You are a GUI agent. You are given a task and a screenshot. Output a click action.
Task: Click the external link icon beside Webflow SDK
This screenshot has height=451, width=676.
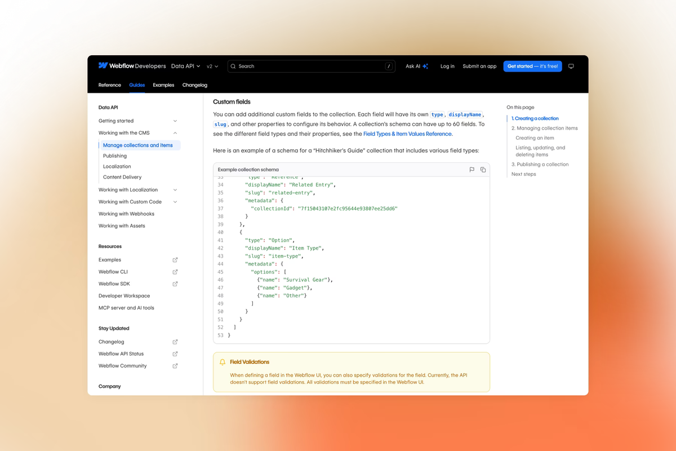click(x=175, y=284)
